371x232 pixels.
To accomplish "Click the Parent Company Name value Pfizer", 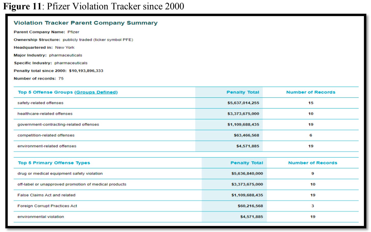I will 73,32.
